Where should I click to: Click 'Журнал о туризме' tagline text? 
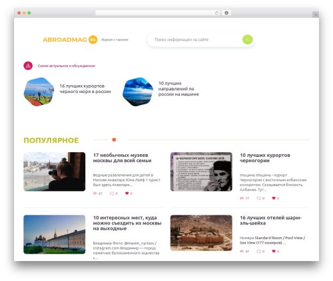coord(115,40)
